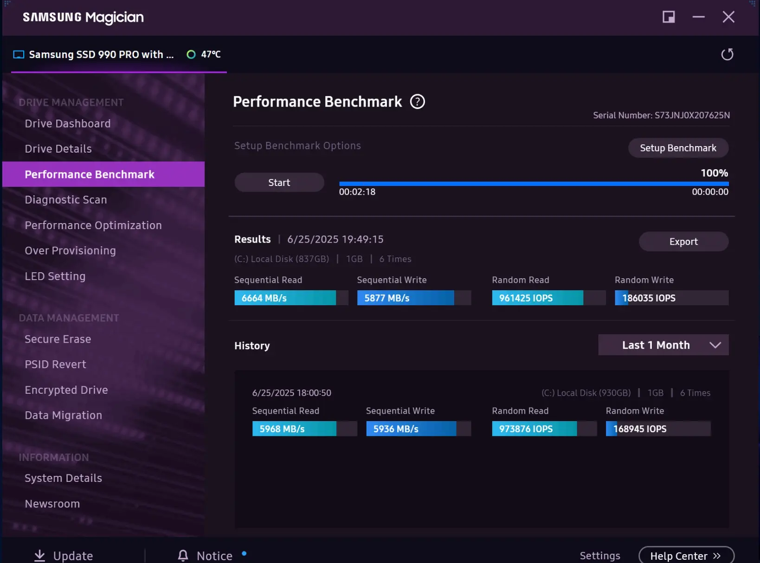Click the History section heading
This screenshot has height=563, width=760.
(252, 346)
